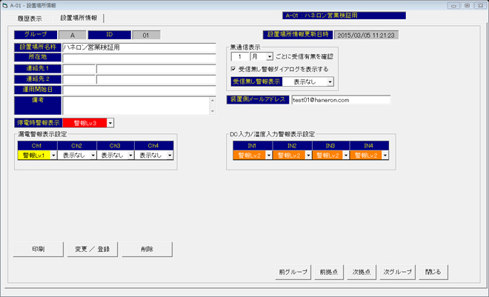Open the 停電時警報表示 警報Lv.3 dropdown
The width and height of the screenshot is (489, 297).
[x=111, y=122]
